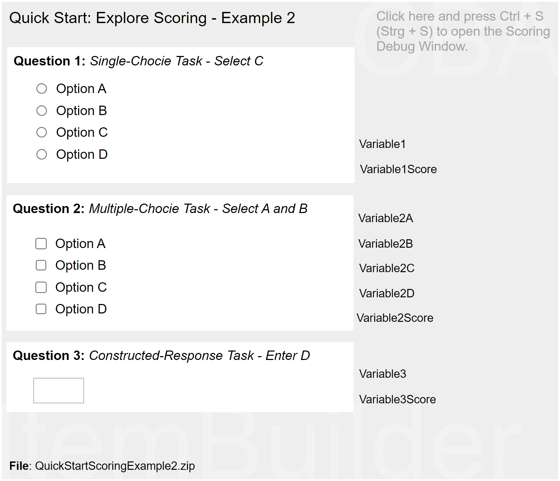
Task: Tick the Option B checkbox in Question 2
Action: pos(41,266)
